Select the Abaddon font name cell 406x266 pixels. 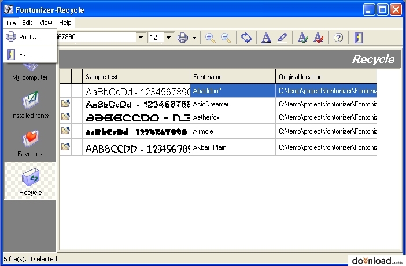(232, 91)
